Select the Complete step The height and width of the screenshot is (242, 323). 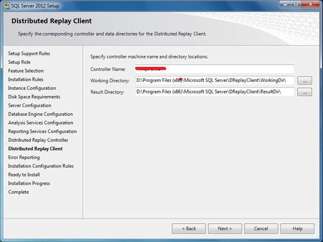(19, 192)
